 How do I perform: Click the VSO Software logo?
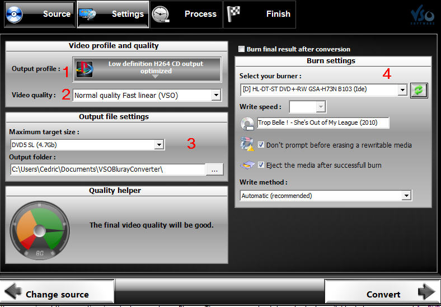(423, 15)
